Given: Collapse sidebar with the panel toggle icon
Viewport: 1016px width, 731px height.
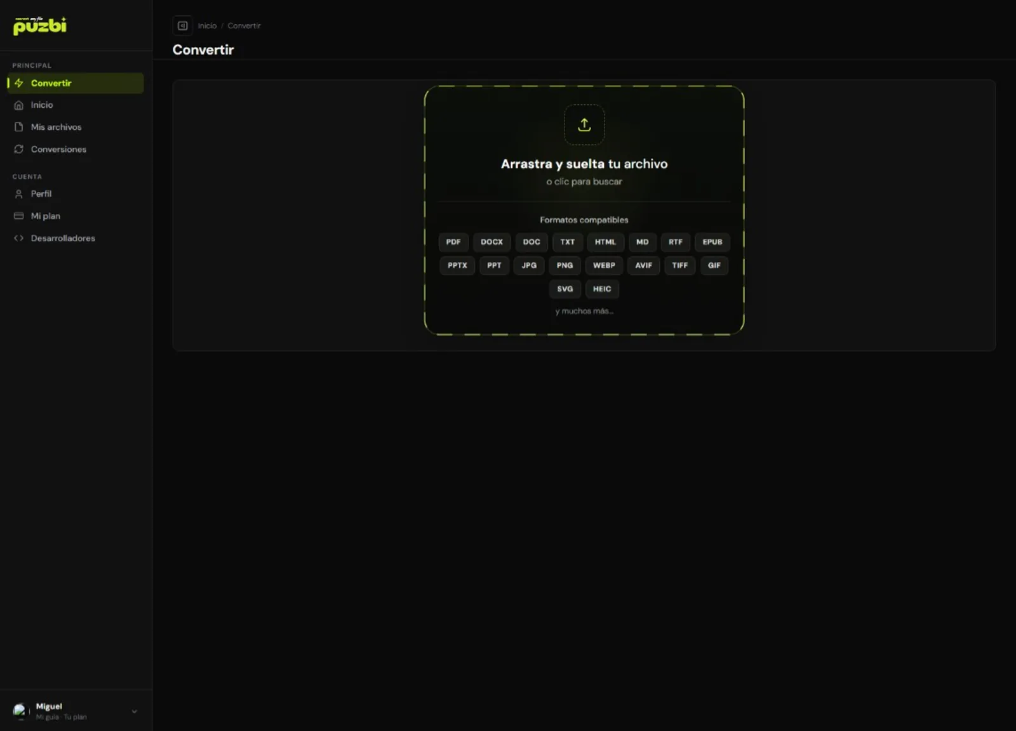Looking at the screenshot, I should tap(182, 25).
